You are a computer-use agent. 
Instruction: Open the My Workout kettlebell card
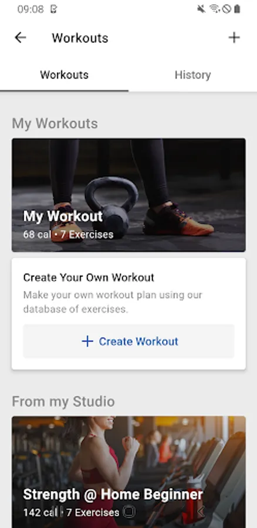(128, 195)
